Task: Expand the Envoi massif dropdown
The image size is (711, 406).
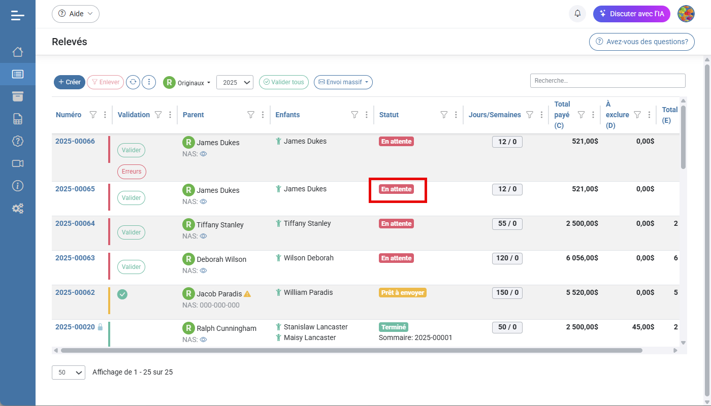Action: 343,82
